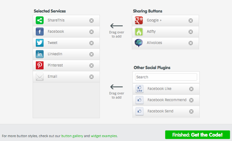Screen dimensions: 232x141
Task: Remove ShareThis using its X button
Action: point(91,20)
